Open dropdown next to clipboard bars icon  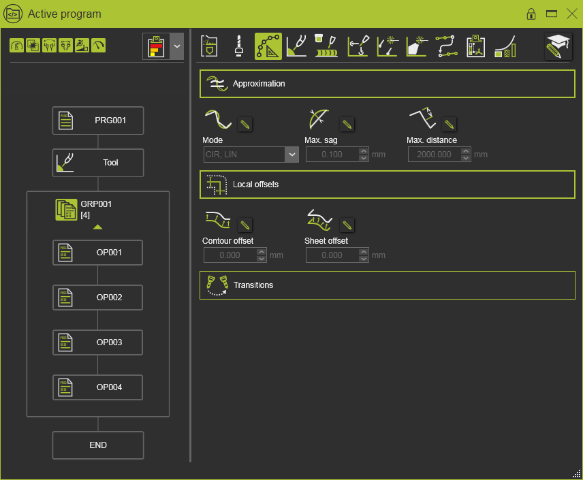pos(177,46)
